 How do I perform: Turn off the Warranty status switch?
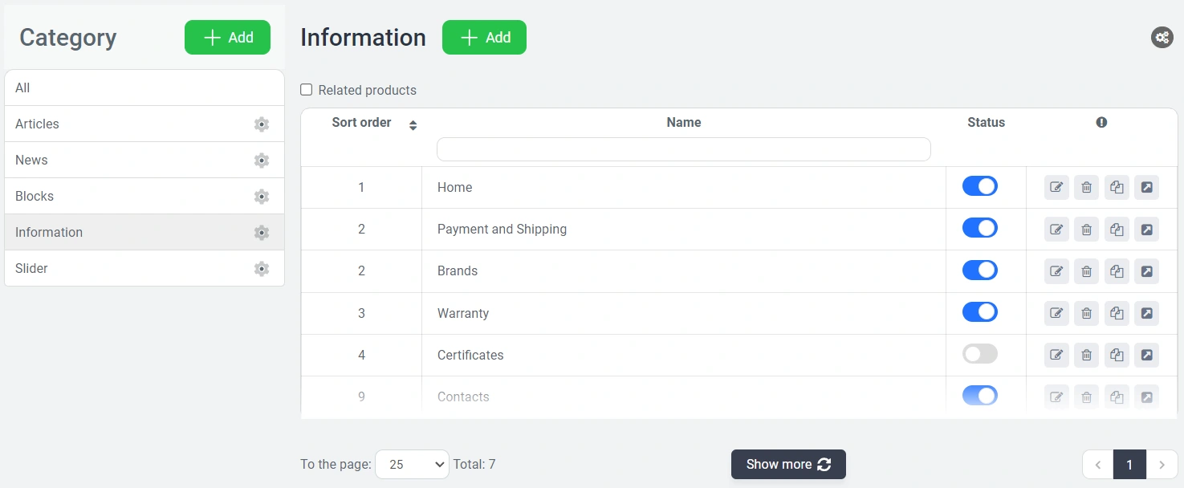[979, 312]
